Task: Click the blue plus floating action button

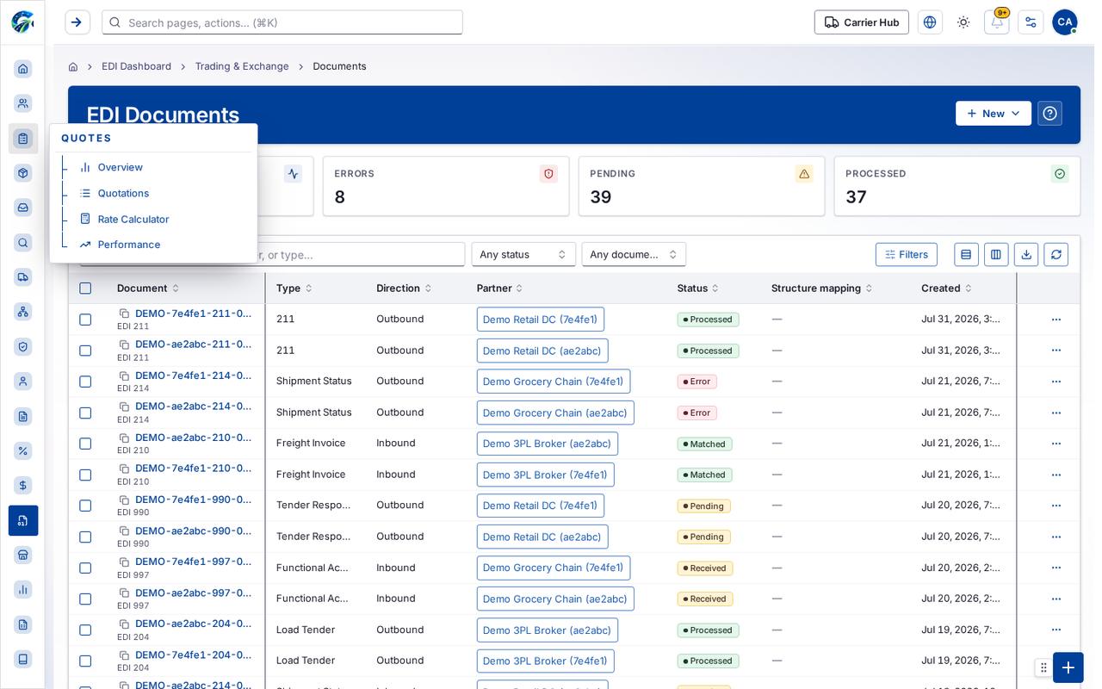Action: [x=1068, y=667]
